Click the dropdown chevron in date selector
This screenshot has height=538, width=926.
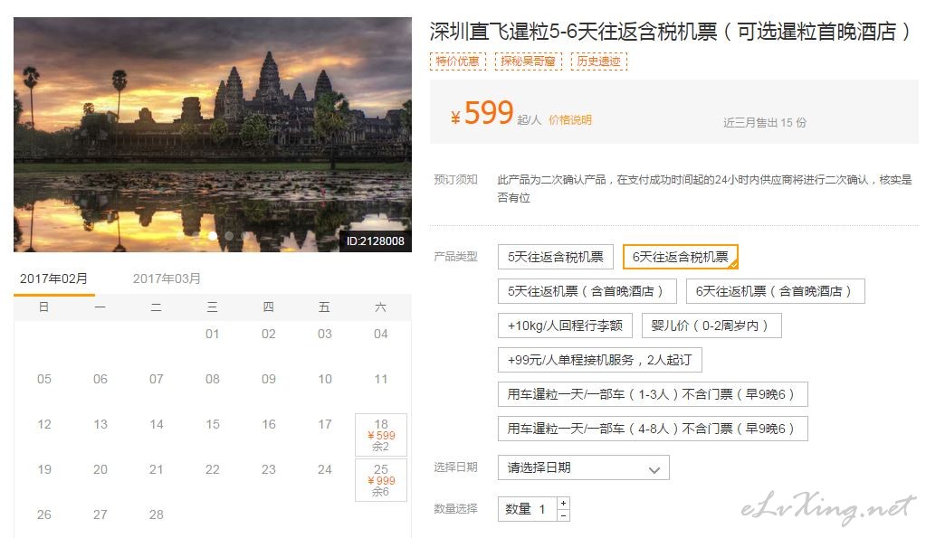point(654,470)
